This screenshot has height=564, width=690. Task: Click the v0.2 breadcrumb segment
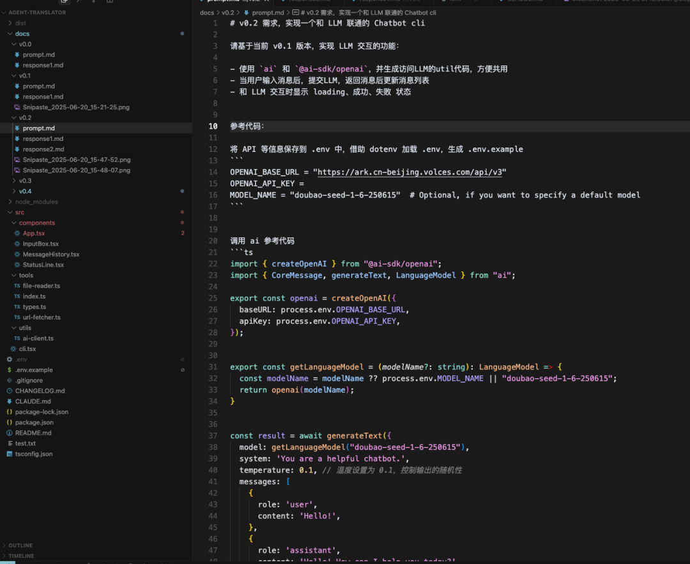(x=228, y=13)
